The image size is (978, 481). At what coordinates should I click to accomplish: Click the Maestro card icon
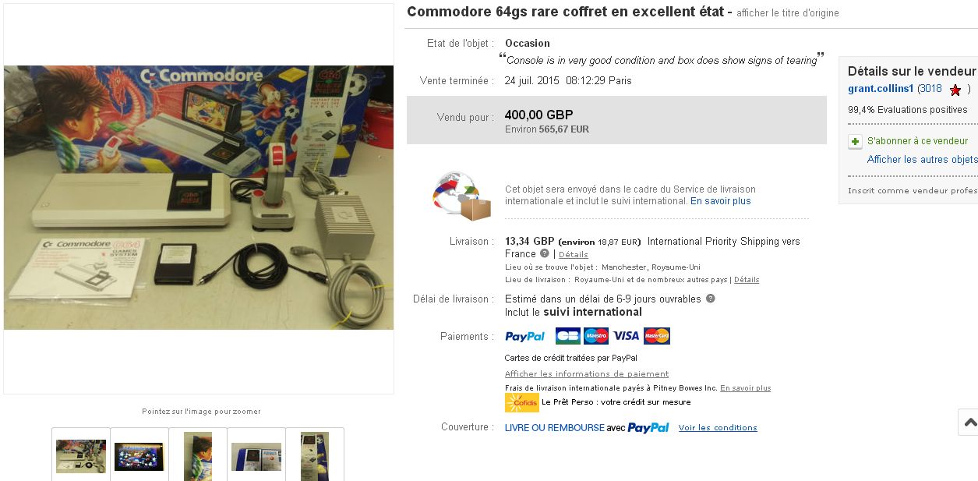tap(596, 336)
